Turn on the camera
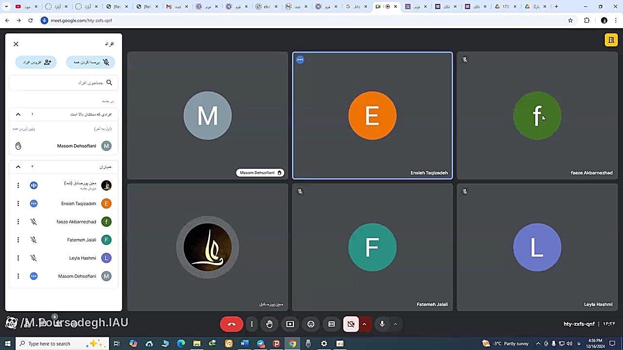The image size is (623, 350). (351, 324)
